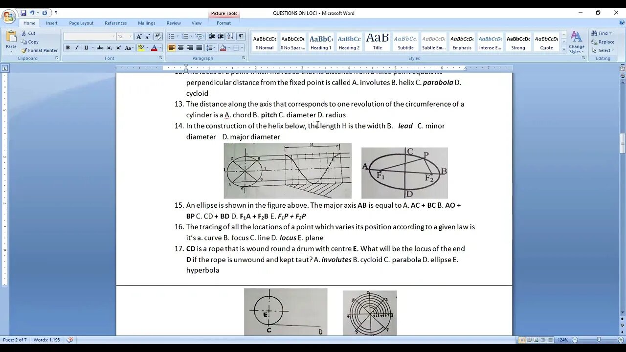The image size is (626, 352).
Task: Switch to Review tab
Action: 174,23
